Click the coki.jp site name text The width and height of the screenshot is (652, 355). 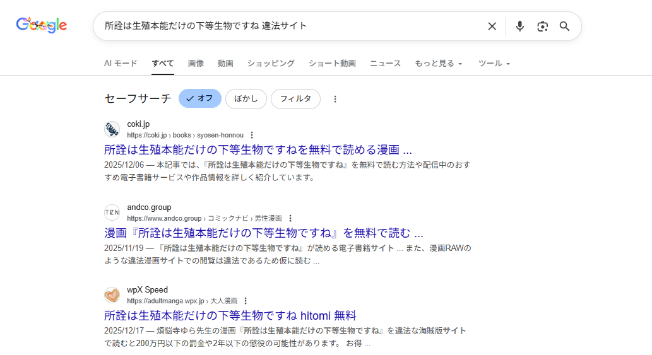[x=138, y=124]
